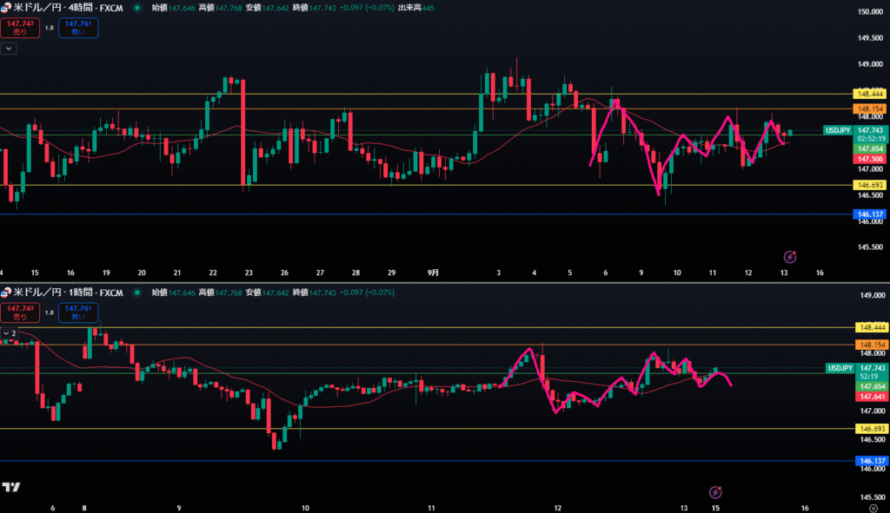Select the orange 148.154 label on 1時間 chart
This screenshot has width=890, height=513.
point(872,344)
